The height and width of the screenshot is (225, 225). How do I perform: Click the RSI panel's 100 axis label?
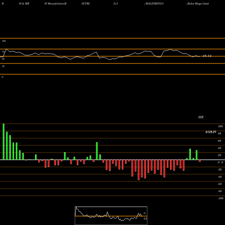pos(4,41)
